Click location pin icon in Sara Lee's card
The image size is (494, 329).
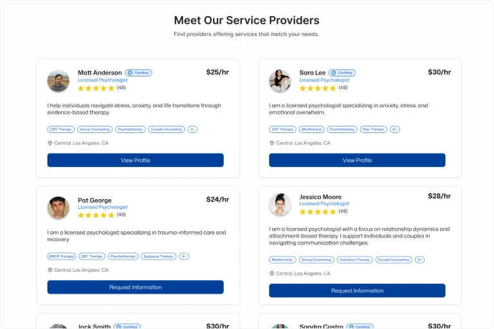(271, 143)
